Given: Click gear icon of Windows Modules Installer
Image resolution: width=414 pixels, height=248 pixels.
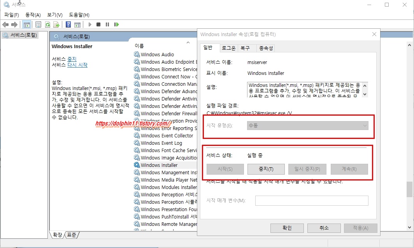Looking at the screenshot, I should point(137,187).
